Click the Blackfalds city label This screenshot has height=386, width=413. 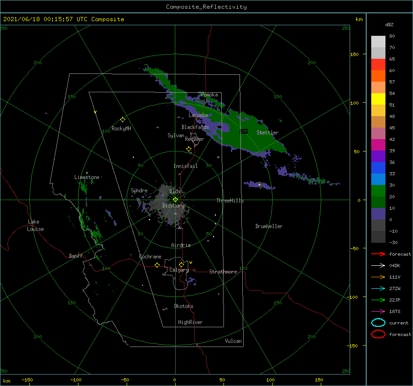pos(195,127)
